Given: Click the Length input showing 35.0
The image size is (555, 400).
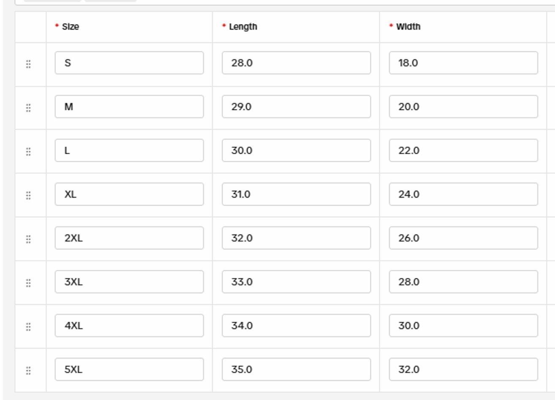Looking at the screenshot, I should pos(296,370).
